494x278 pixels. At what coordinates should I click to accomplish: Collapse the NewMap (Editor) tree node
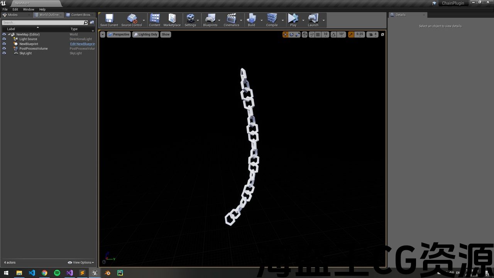point(9,34)
